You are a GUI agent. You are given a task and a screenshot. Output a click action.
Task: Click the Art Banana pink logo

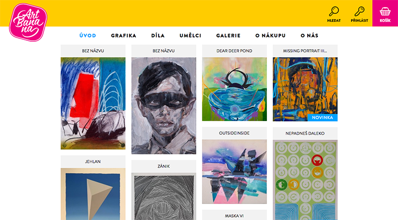(28, 22)
